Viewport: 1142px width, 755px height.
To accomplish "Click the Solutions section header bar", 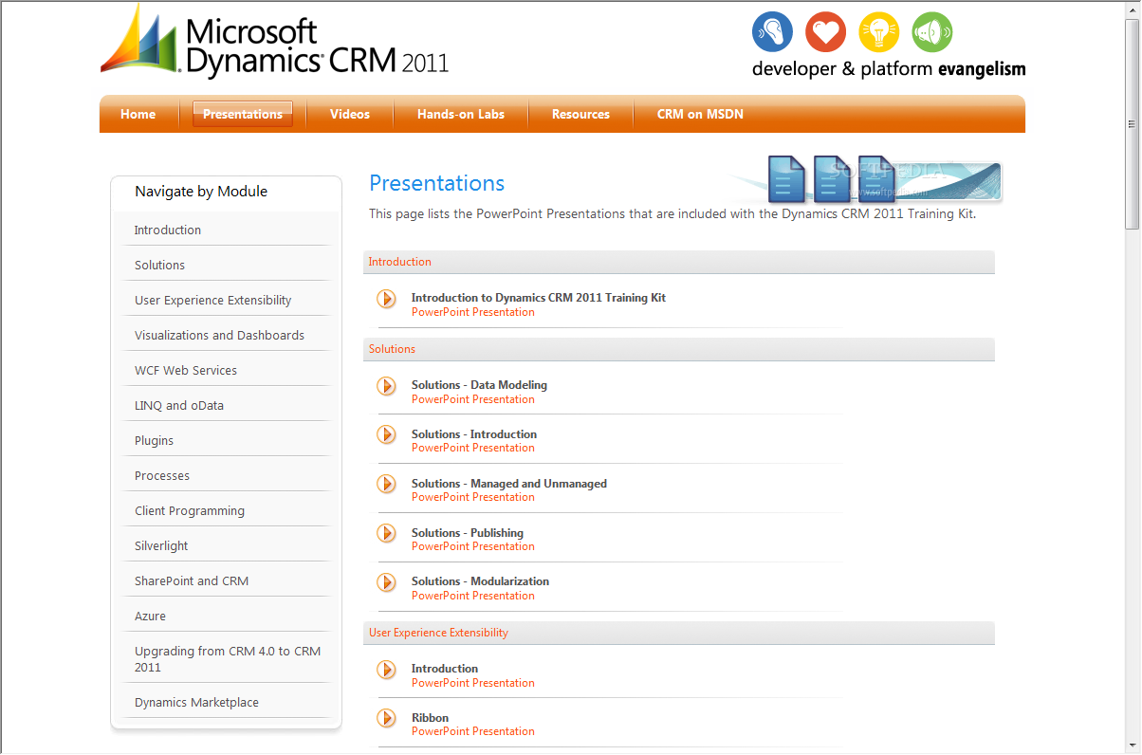I will click(679, 349).
